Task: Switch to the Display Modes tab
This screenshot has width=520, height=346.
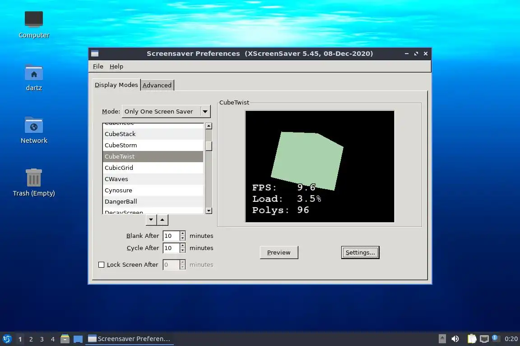Action: [116, 85]
